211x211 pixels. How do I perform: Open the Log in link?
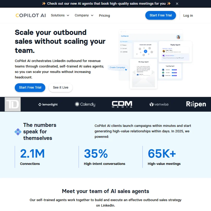(188, 15)
